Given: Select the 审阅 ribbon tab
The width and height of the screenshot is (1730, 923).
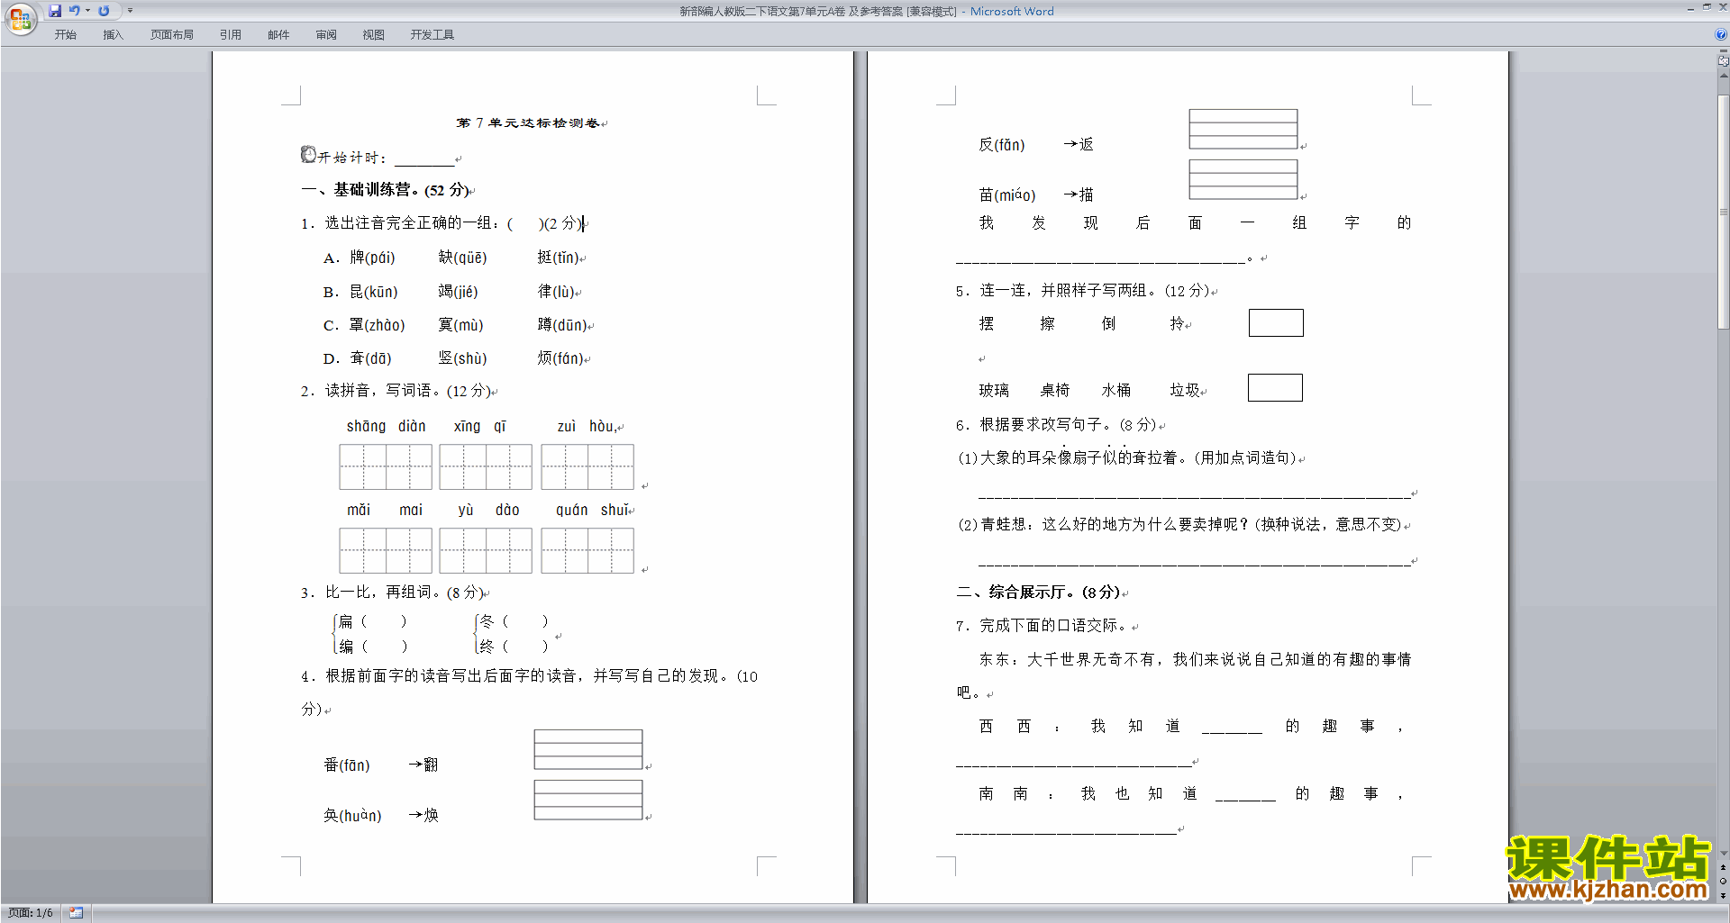Looking at the screenshot, I should [326, 35].
